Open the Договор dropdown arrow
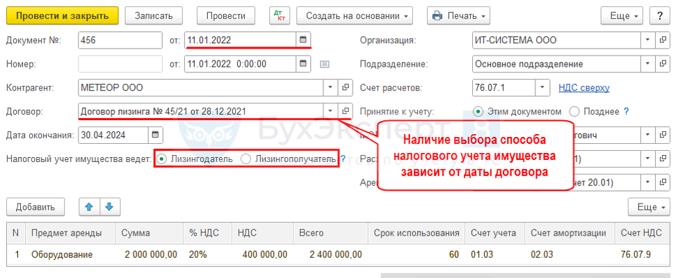Image resolution: width=678 pixels, height=278 pixels. click(329, 111)
